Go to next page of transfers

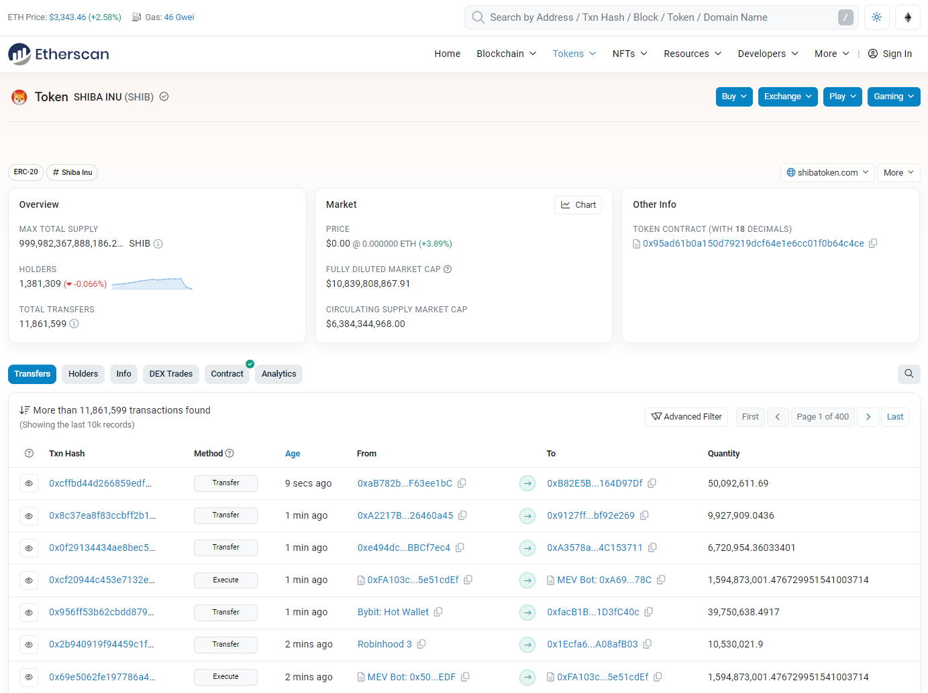(868, 417)
